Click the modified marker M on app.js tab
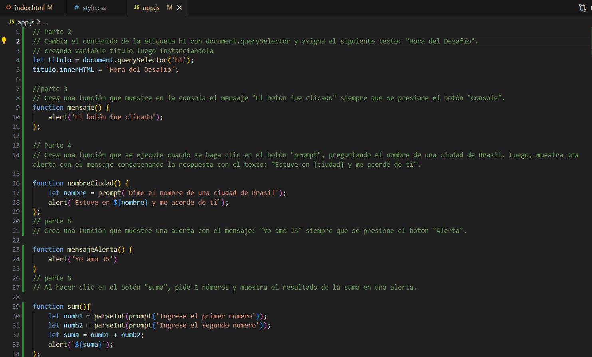 (170, 8)
